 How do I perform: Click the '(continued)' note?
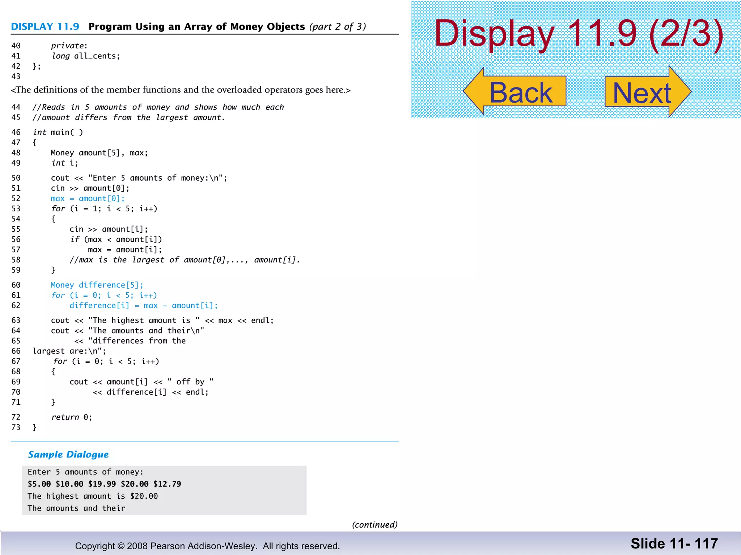(375, 525)
